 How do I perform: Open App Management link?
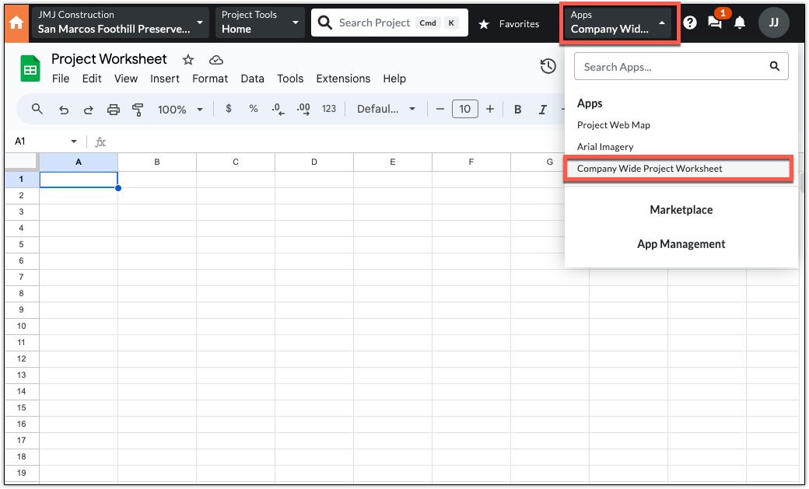click(x=681, y=244)
